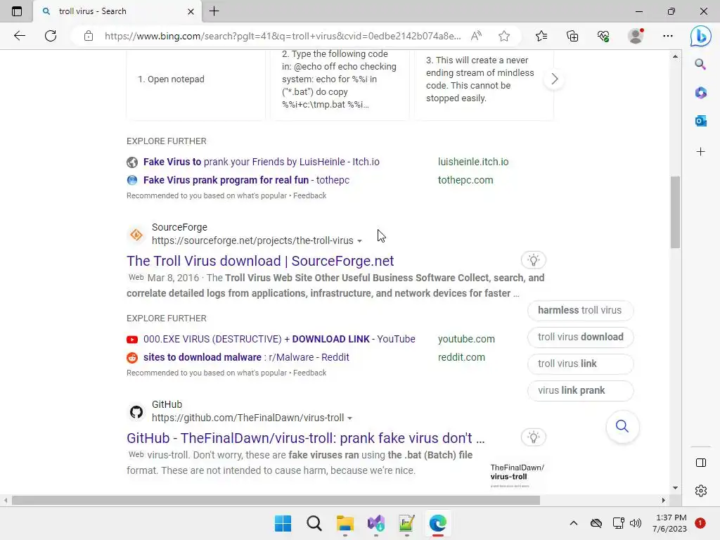Select troll virus link suggestion
Viewport: 720px width, 540px height.
580,364
